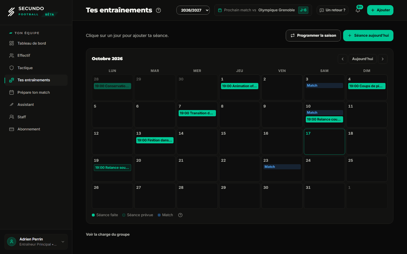Click the Aujourd'hui calendar button
Viewport: 407px width, 254px height.
tap(363, 59)
